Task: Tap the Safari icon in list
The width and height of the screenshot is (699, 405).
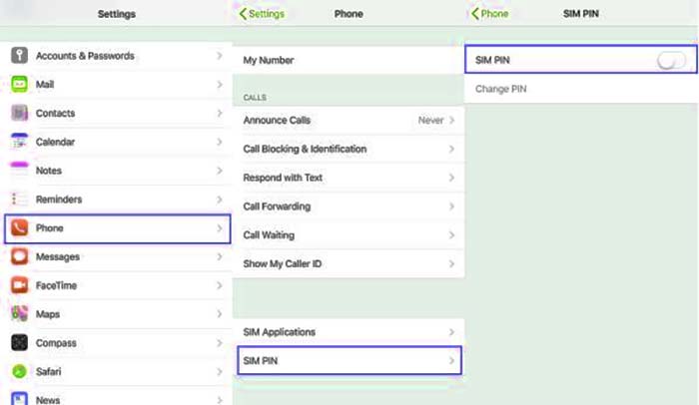Action: [x=19, y=372]
